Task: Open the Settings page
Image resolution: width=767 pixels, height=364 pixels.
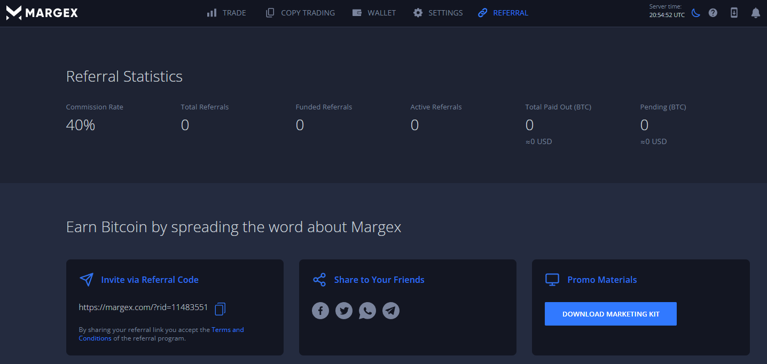Action: 438,13
